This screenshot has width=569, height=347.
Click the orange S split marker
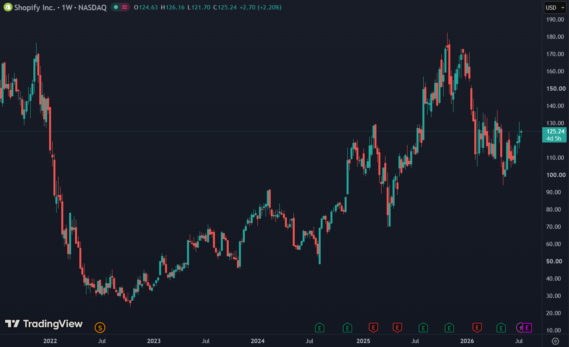pos(100,327)
